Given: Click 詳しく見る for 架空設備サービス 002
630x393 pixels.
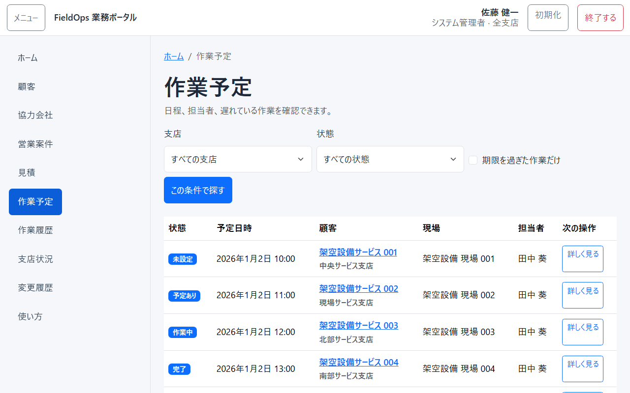Looking at the screenshot, I should pos(583,295).
